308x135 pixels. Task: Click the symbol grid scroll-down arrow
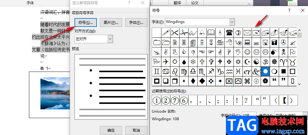tap(300, 84)
